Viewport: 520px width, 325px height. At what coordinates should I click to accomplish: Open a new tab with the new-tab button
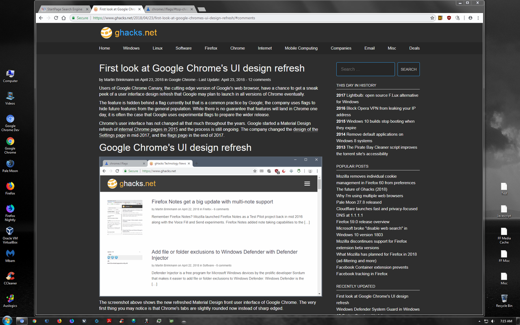click(201, 9)
